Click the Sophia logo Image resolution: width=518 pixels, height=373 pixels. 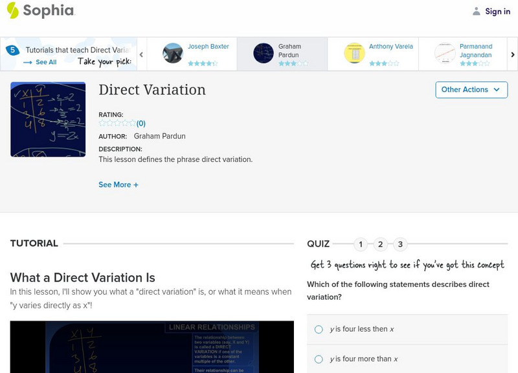(x=41, y=10)
